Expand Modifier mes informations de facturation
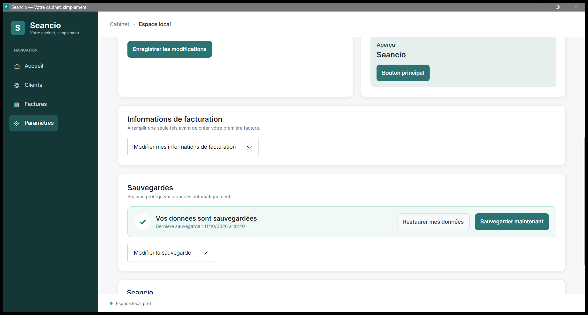Viewport: 588px width, 315px height. (193, 147)
